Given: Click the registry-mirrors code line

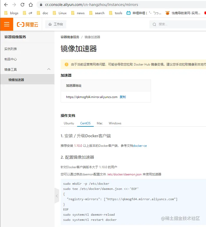Looking at the screenshot, I should 122,199.
